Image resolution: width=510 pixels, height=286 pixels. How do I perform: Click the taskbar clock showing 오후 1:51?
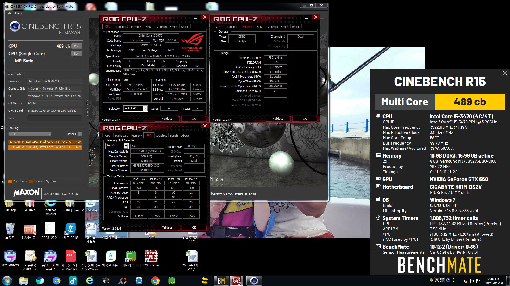494,281
